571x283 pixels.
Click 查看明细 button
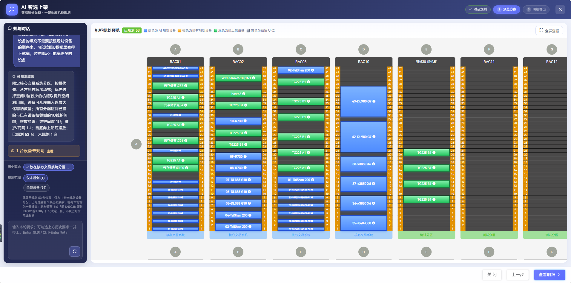tap(549, 275)
